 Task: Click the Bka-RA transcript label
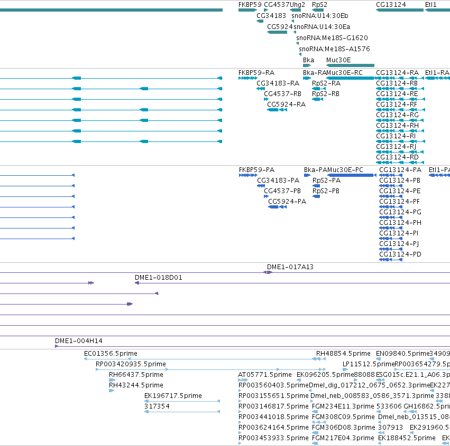click(315, 72)
